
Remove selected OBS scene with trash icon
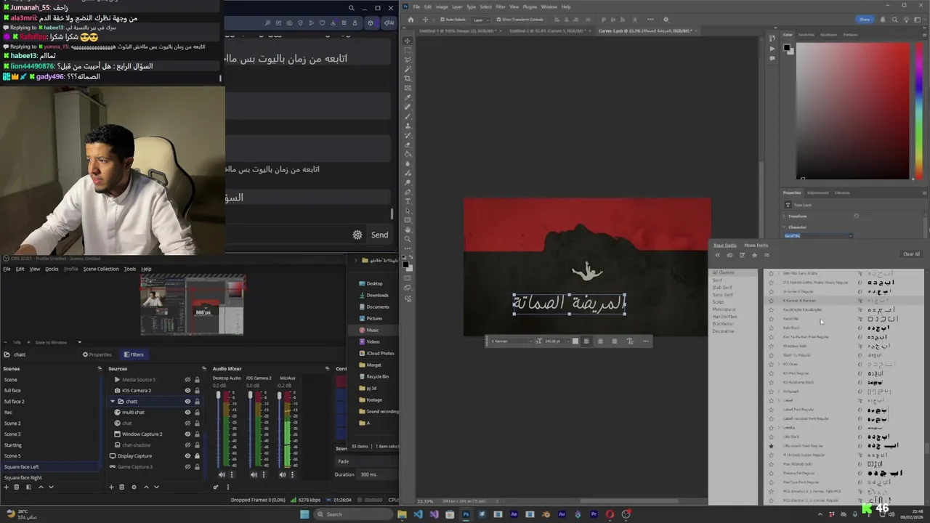click(17, 487)
